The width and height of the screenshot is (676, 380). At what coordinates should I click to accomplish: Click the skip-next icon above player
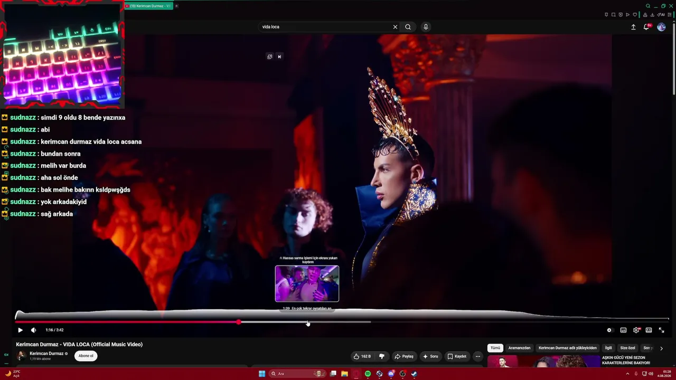coord(279,56)
